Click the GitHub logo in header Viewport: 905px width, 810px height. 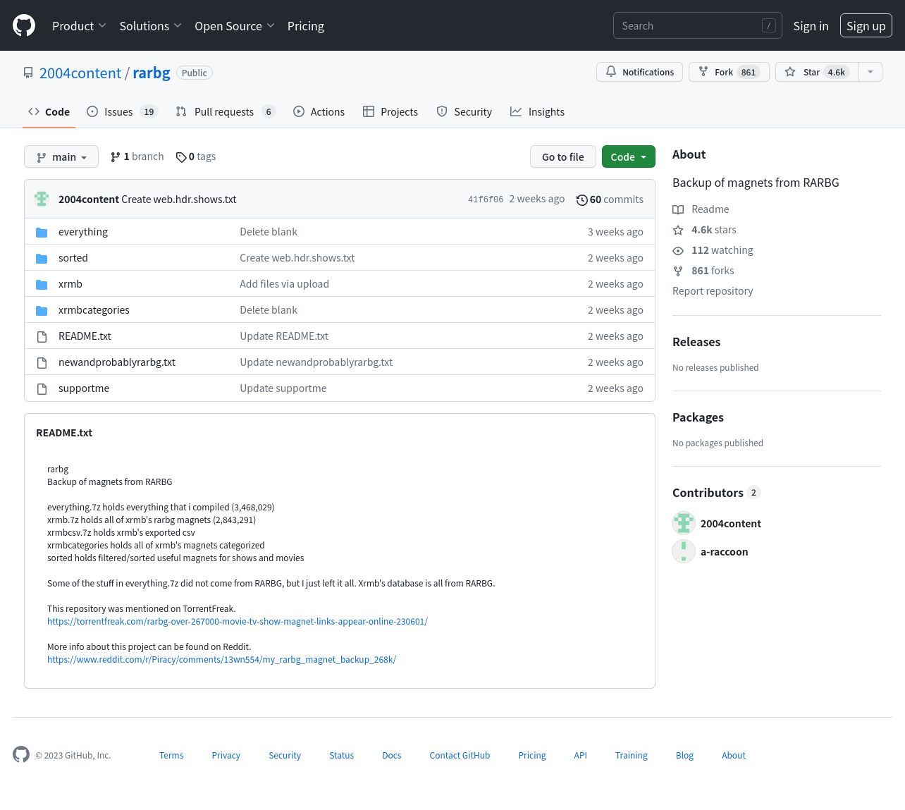tap(24, 26)
